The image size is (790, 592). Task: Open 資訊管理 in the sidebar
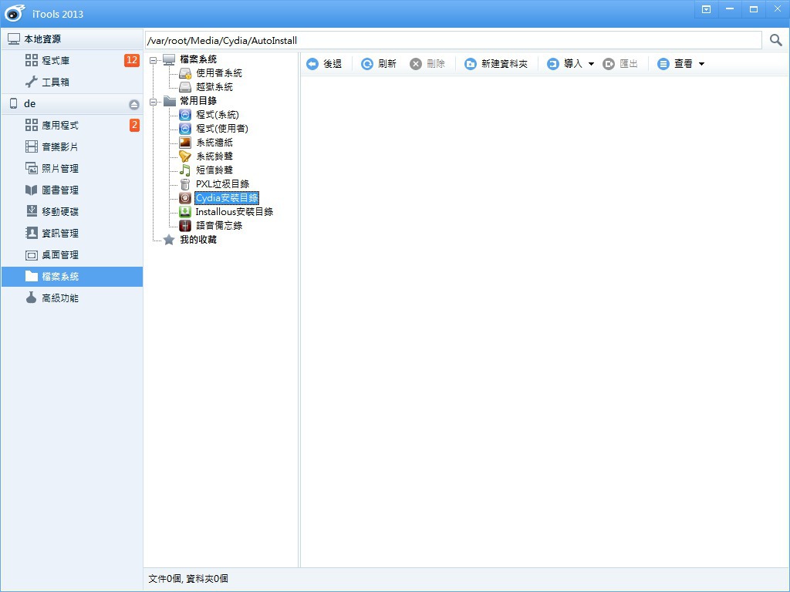click(72, 233)
